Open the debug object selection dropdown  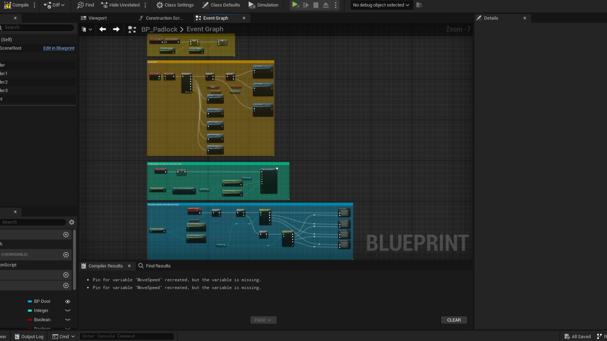tap(381, 5)
